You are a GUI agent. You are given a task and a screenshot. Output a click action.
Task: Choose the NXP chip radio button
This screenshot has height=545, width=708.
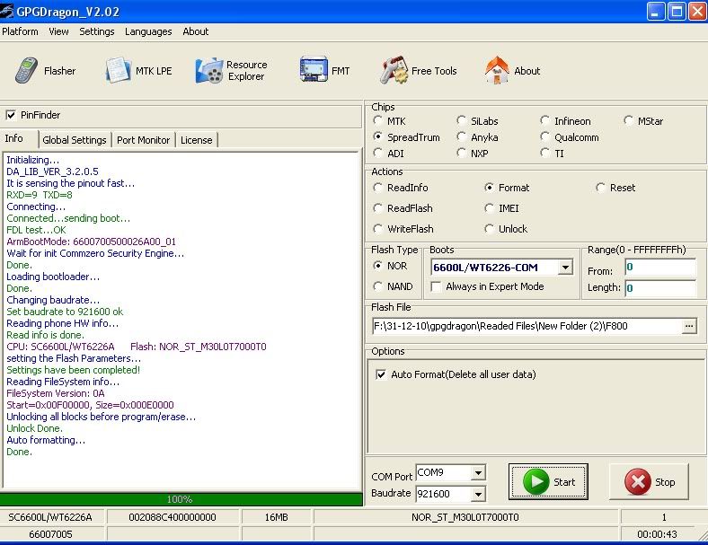(x=461, y=153)
